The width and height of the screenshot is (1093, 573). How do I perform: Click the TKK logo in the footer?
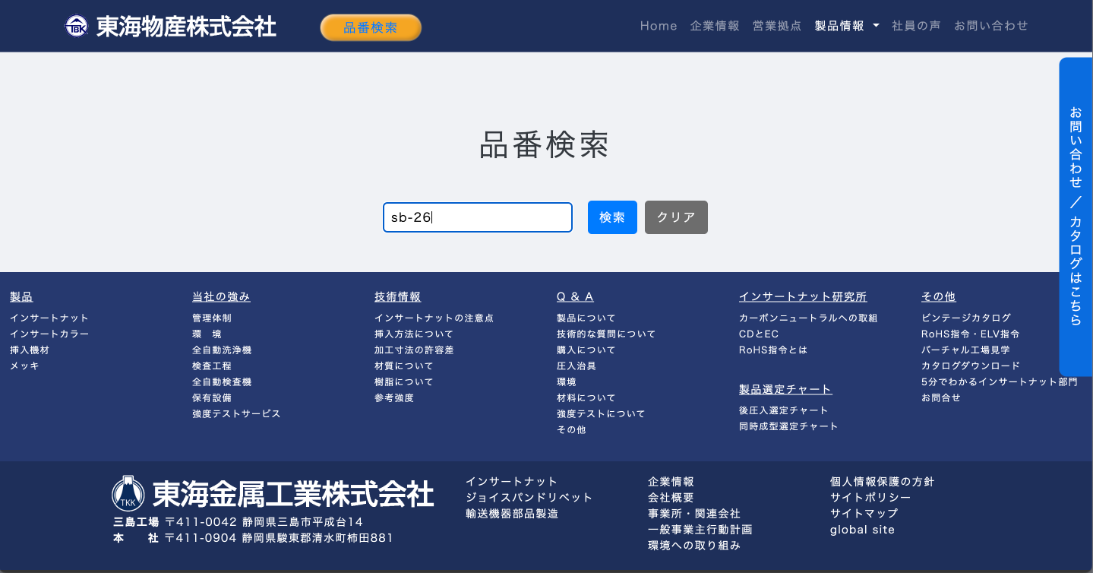128,494
